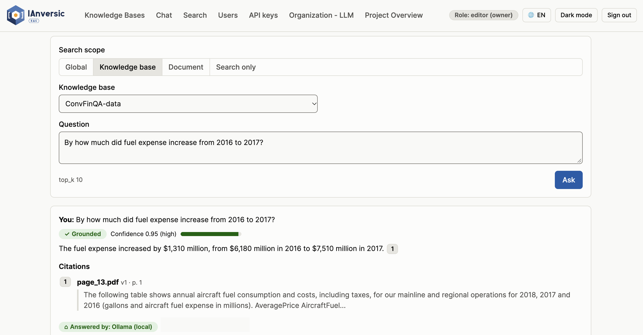Open Project Overview page
The width and height of the screenshot is (643, 335).
pos(394,15)
